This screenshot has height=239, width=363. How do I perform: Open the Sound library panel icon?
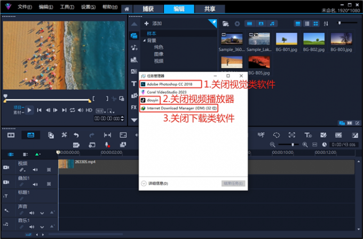(x=134, y=47)
